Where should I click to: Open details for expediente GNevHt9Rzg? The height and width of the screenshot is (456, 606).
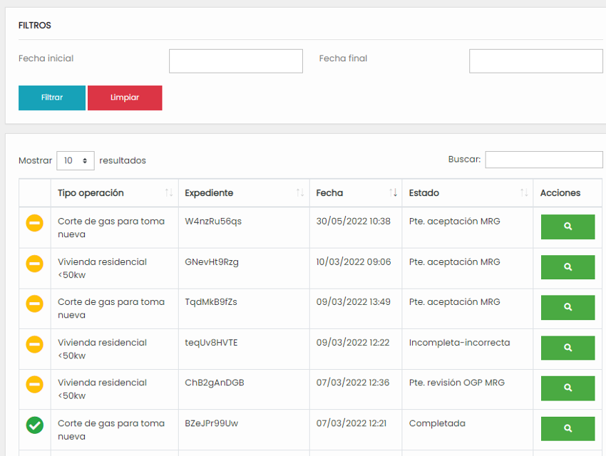click(568, 267)
